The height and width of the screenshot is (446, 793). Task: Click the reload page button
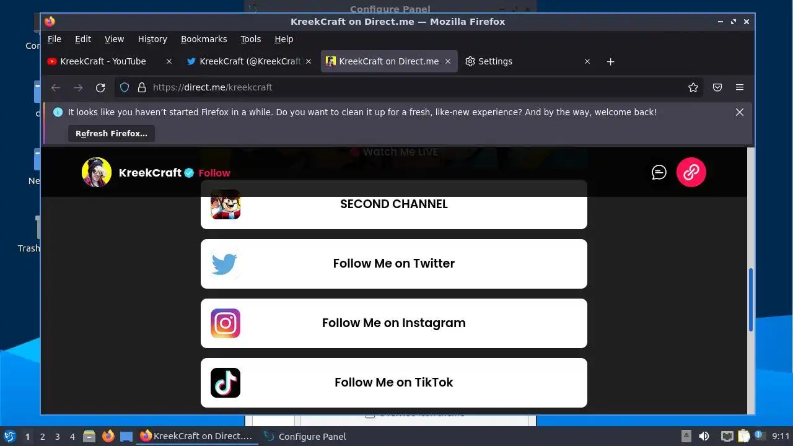tap(100, 87)
